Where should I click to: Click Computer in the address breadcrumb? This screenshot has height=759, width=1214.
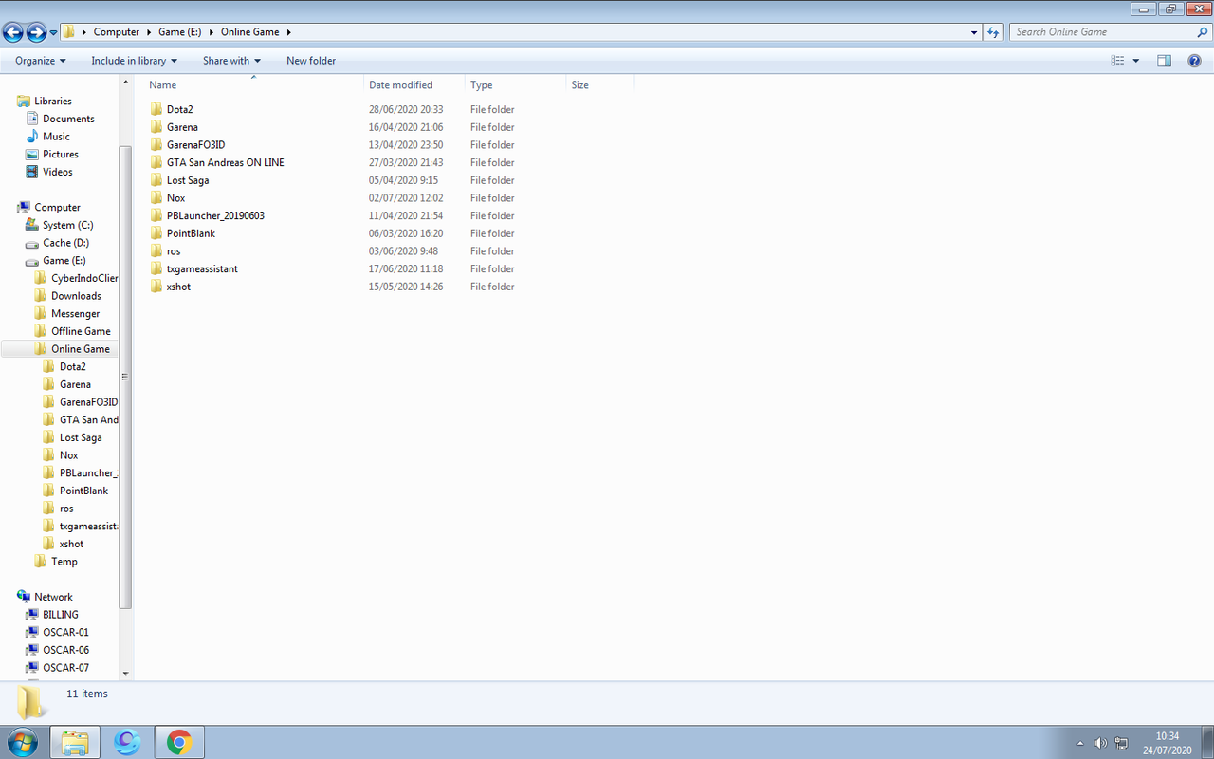[x=117, y=32]
